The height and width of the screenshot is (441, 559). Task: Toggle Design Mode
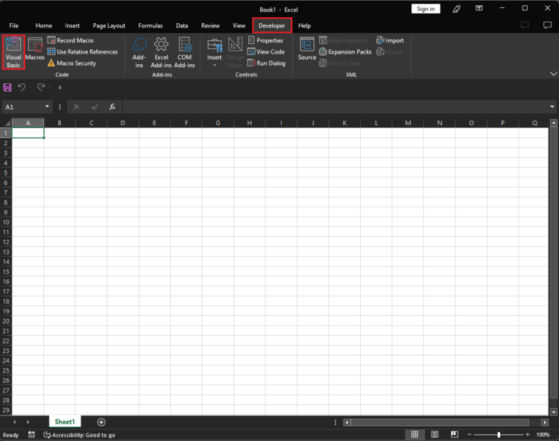pyautogui.click(x=236, y=52)
